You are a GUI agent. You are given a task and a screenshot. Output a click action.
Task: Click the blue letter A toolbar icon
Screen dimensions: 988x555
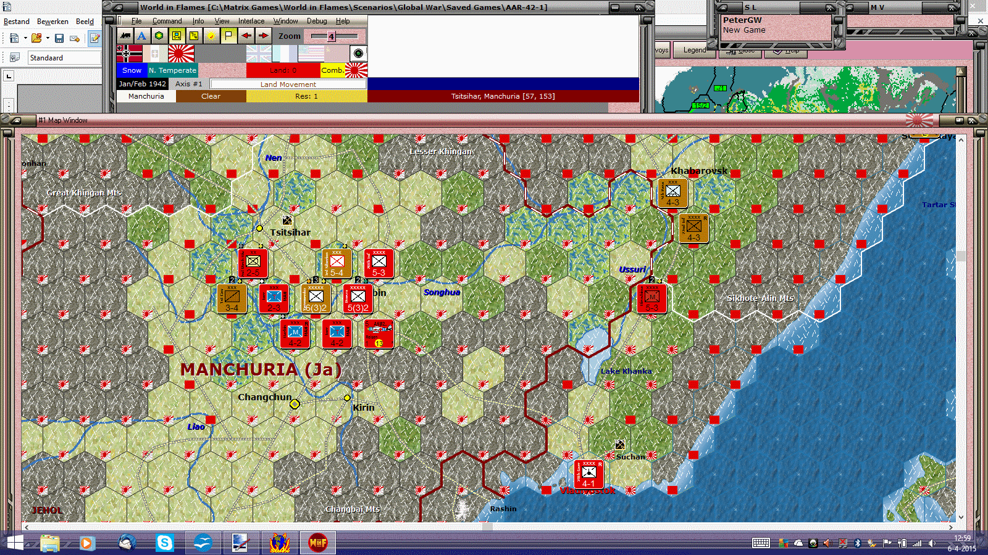142,36
